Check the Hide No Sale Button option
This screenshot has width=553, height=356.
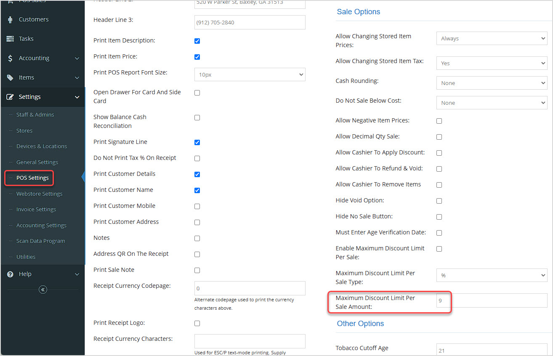tap(439, 217)
